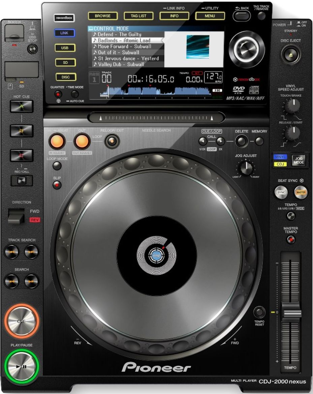Eject the disc with DISC EJECT
The image size is (313, 394).
pos(291,55)
